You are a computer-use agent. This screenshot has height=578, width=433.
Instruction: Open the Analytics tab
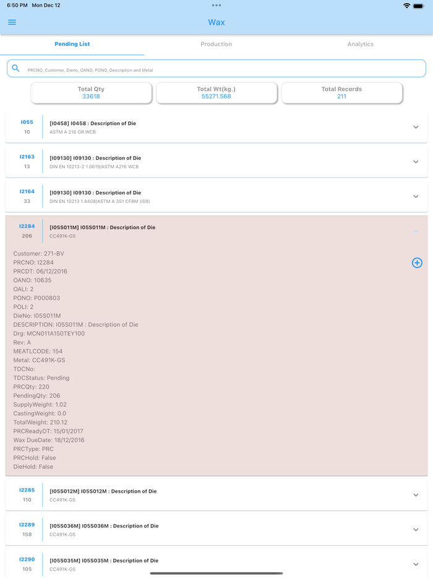tap(361, 45)
